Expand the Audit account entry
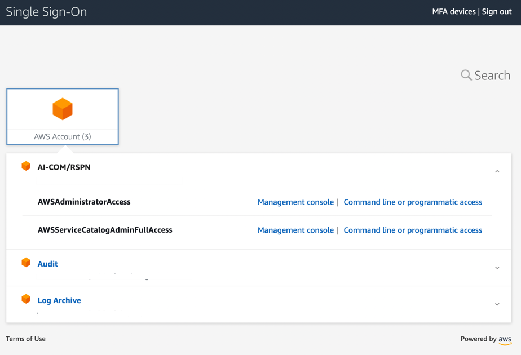Screen dimensions: 521x355 coord(497,267)
